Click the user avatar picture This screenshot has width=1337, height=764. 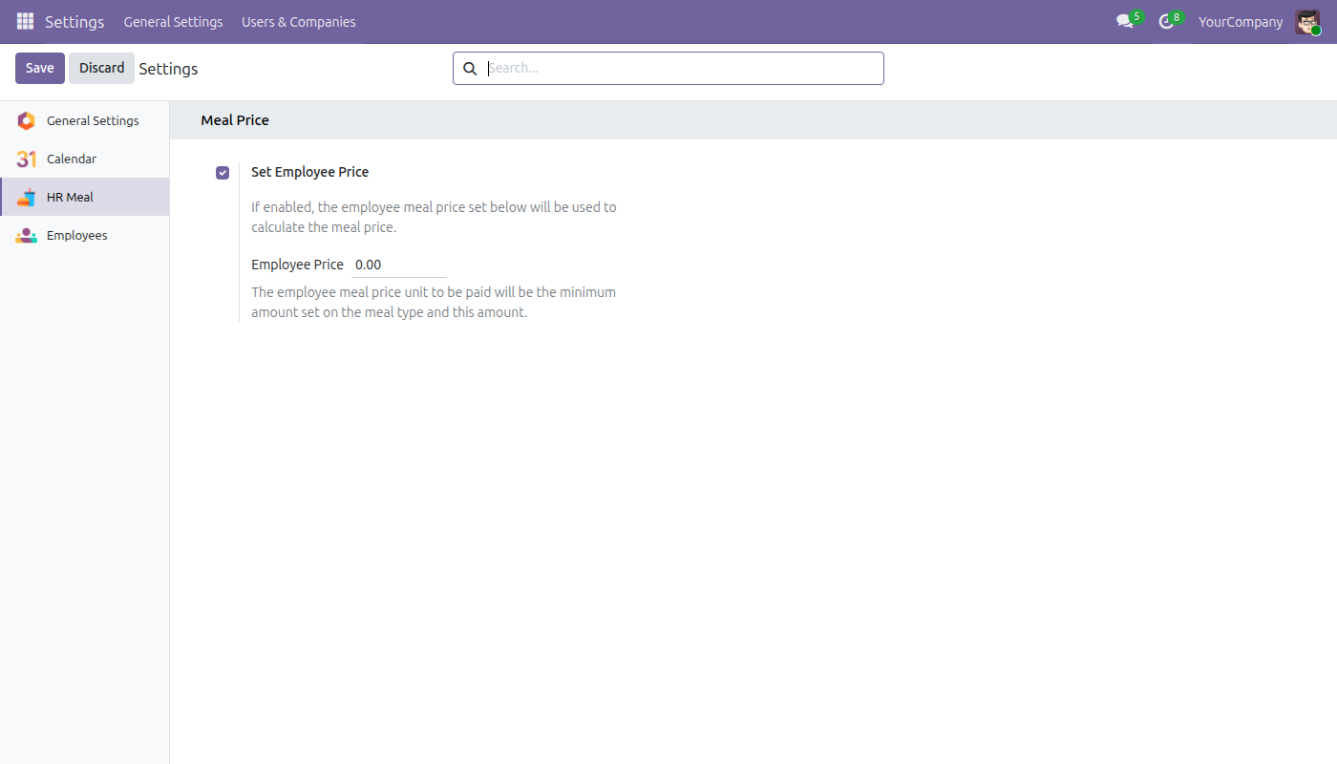(1307, 21)
